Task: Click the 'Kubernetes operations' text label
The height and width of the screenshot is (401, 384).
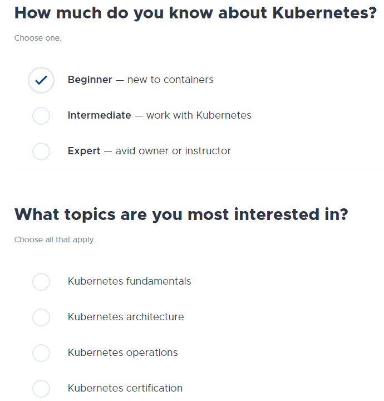Action: click(x=122, y=353)
